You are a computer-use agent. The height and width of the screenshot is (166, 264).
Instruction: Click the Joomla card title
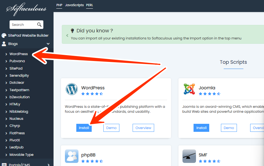207,88
